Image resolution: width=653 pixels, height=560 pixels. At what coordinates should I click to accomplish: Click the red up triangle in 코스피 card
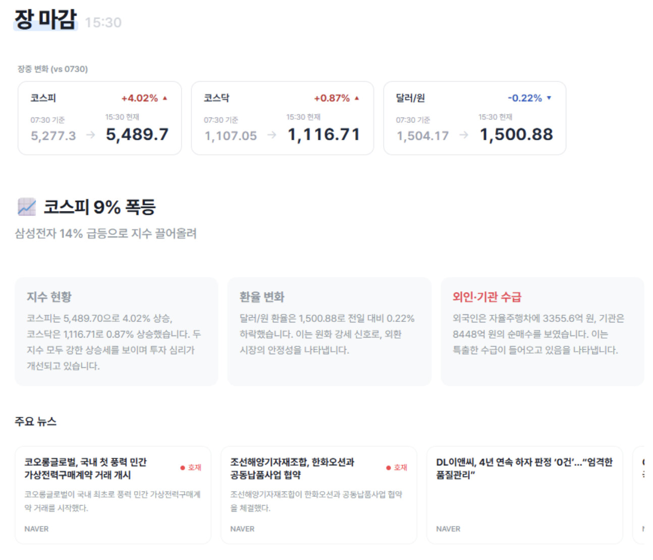point(165,98)
